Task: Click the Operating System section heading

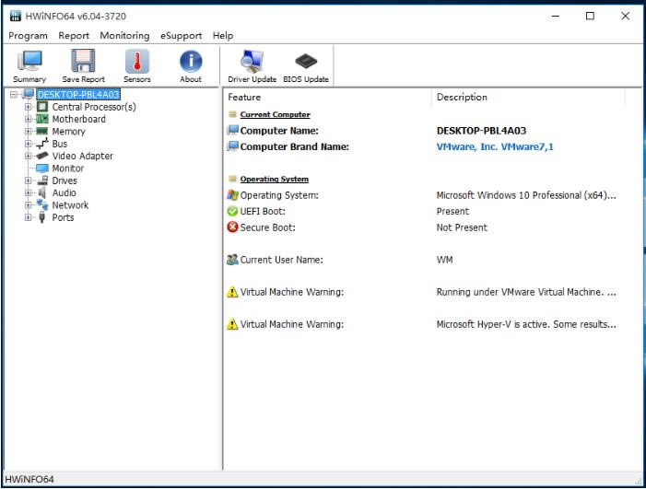Action: (275, 179)
